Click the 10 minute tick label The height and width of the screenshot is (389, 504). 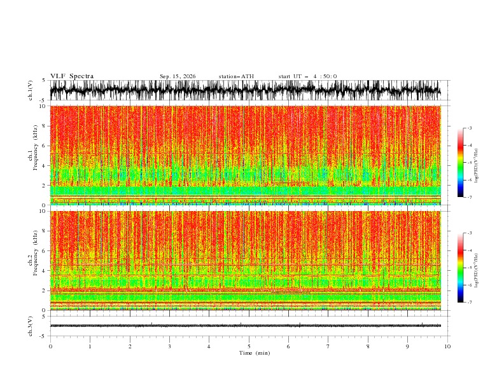447,346
